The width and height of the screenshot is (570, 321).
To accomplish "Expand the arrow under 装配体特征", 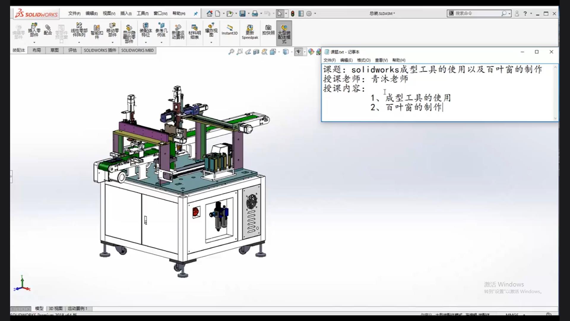I will coord(145,42).
